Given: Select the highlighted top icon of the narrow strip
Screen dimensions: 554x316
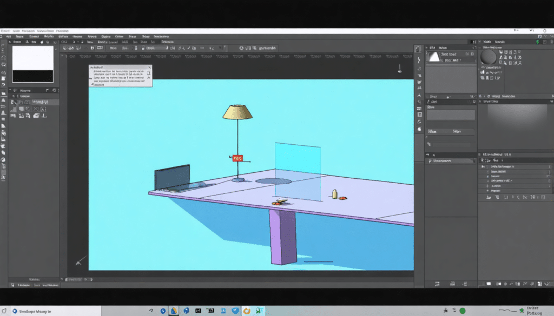Looking at the screenshot, I should click(x=418, y=49).
